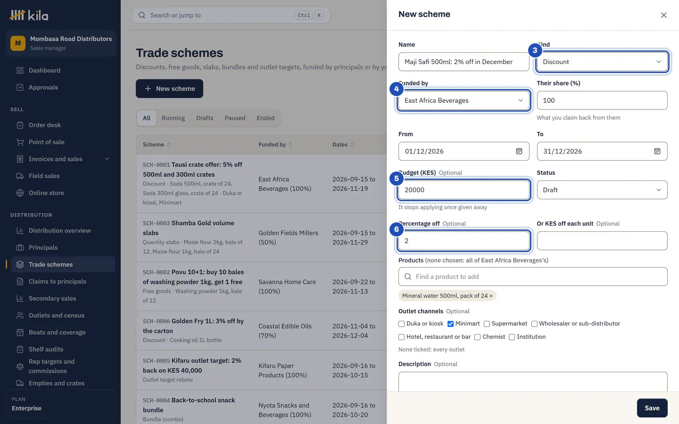Click the Beats and coverage calendar icon
Screen dimensions: 679x424
[x=20, y=332]
